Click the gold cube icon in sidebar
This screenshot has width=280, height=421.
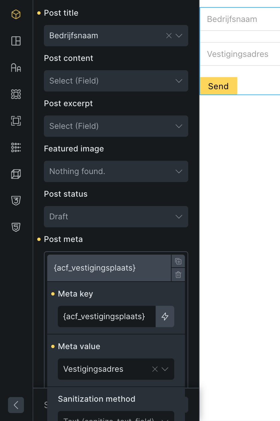click(16, 14)
